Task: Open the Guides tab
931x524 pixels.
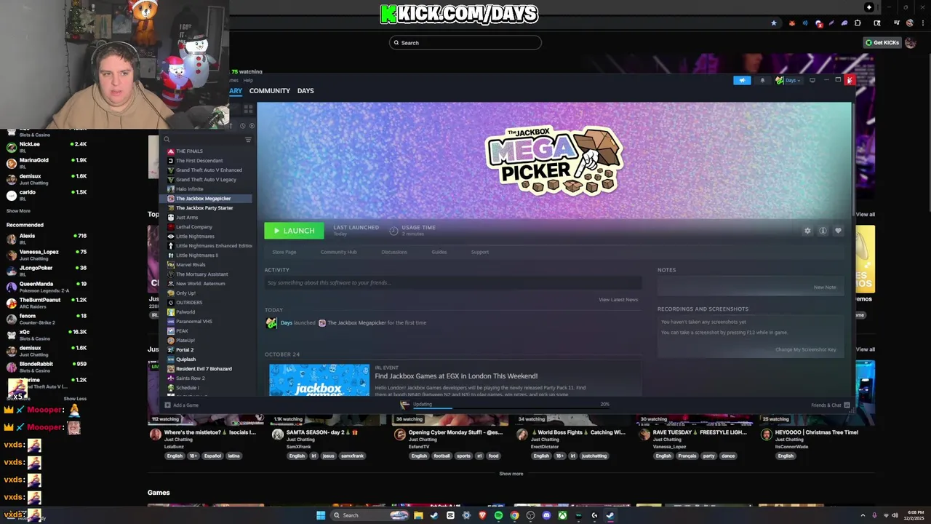Action: [x=439, y=252]
